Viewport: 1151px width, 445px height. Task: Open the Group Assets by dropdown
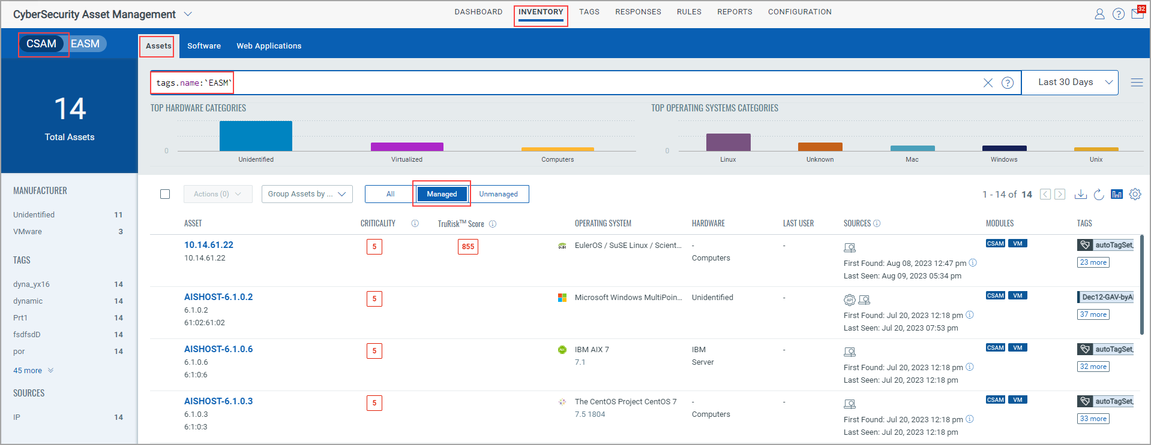(307, 194)
